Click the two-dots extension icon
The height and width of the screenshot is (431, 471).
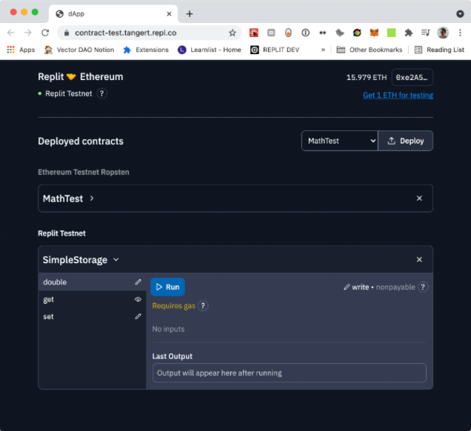pos(323,33)
